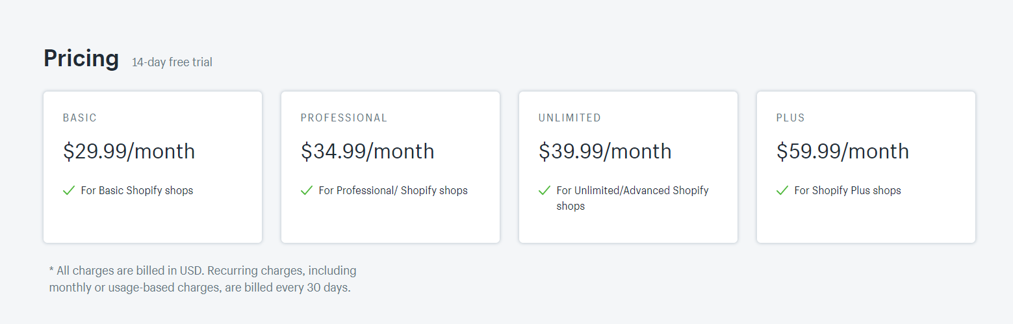This screenshot has width=1013, height=324.
Task: Click the green checkmark in Professional plan
Action: coord(307,191)
